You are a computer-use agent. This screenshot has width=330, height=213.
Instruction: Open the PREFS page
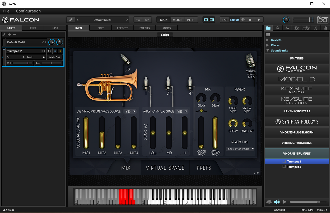[204, 168]
